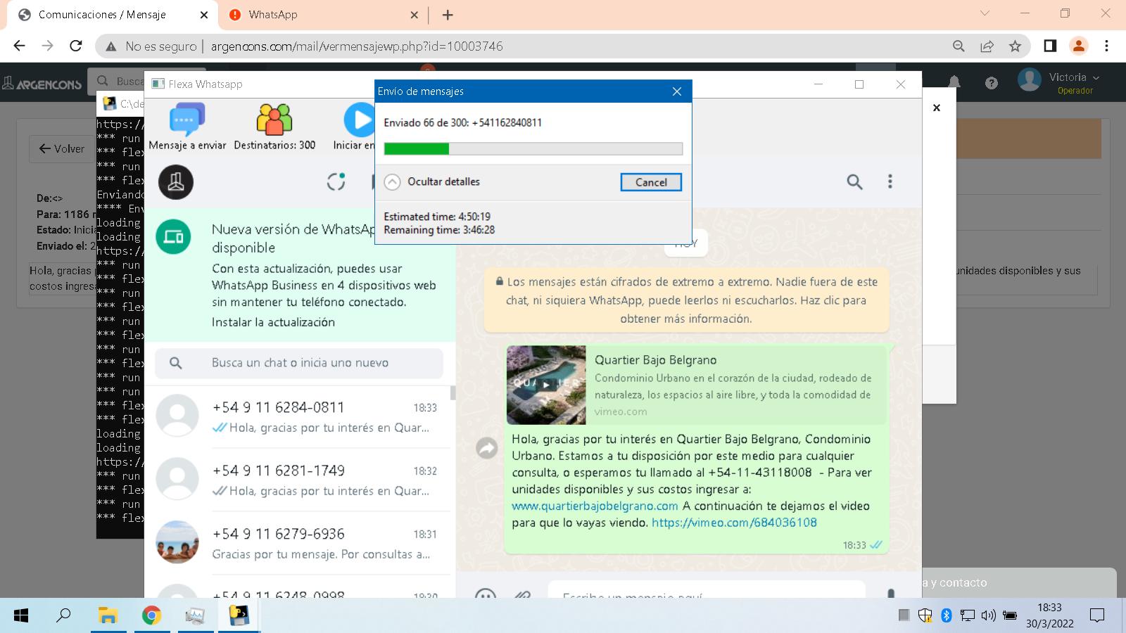
Task: Open chat +54 9 11 6284-0811
Action: coord(297,416)
